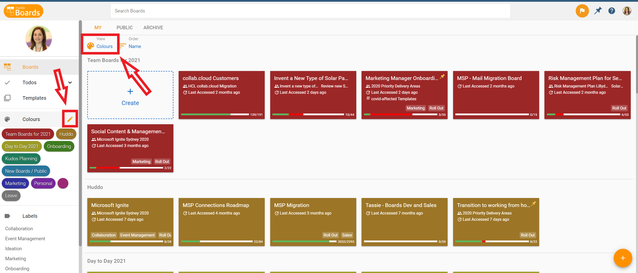The width and height of the screenshot is (638, 273).
Task: Open Invent a New Type of Solar board
Action: 313,95
